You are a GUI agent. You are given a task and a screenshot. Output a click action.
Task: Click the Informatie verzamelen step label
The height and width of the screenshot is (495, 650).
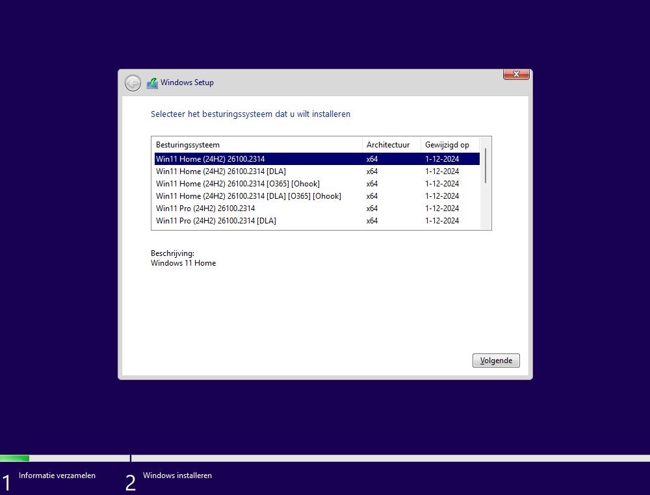tap(57, 476)
